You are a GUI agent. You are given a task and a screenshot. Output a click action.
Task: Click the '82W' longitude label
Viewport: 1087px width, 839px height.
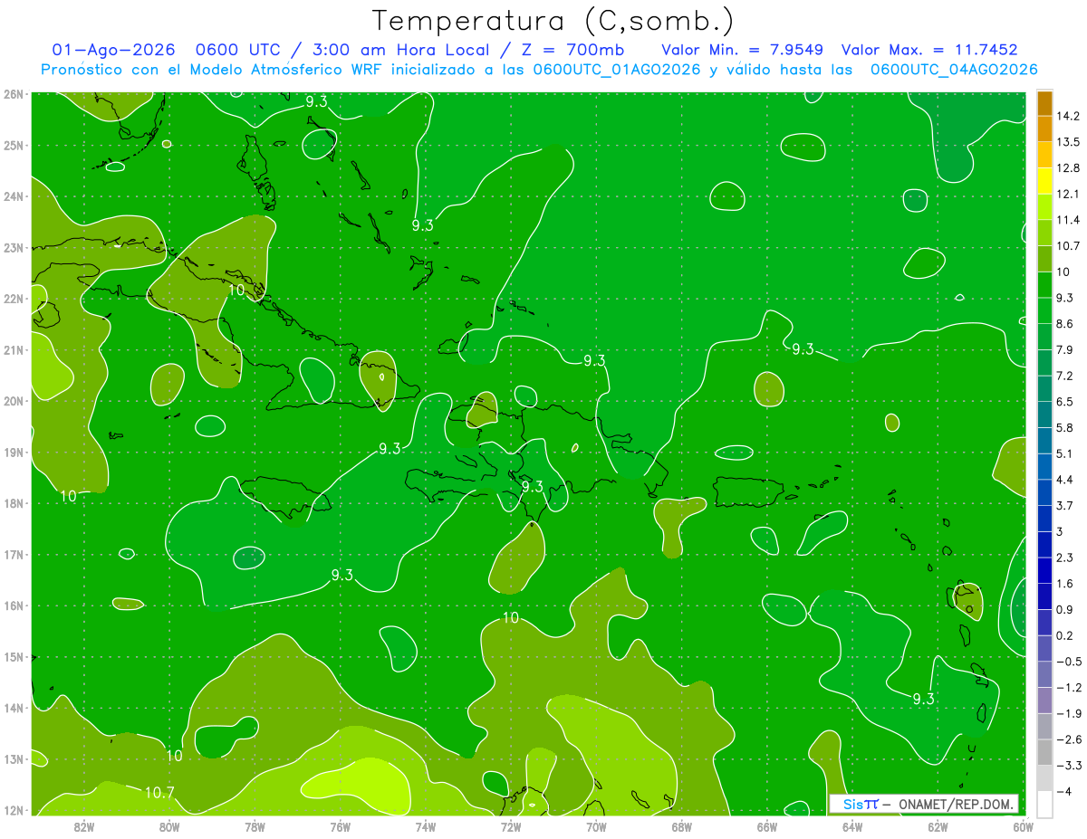tap(84, 827)
